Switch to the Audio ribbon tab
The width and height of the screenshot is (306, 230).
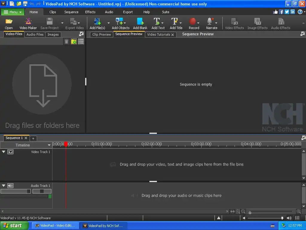(x=109, y=12)
